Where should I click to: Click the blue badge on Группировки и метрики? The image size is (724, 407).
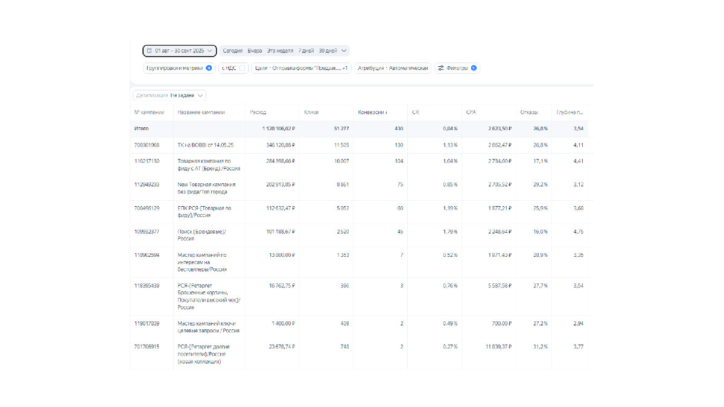(209, 68)
